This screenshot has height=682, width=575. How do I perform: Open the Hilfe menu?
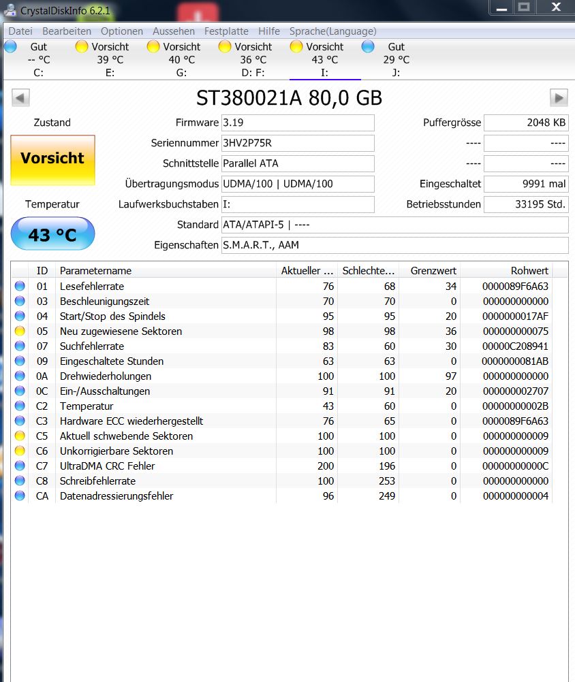(x=269, y=31)
